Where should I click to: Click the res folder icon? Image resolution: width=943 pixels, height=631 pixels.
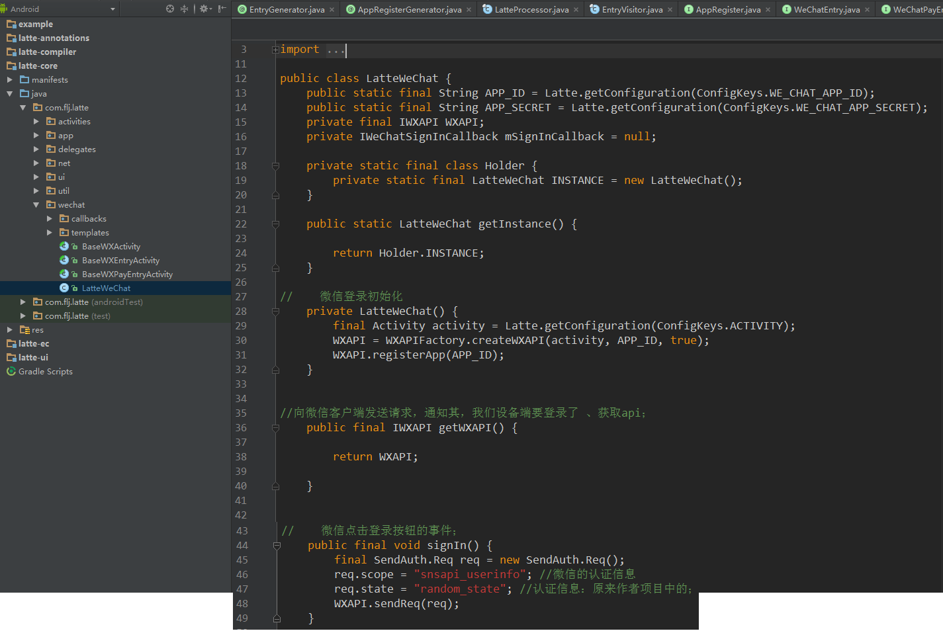(24, 329)
